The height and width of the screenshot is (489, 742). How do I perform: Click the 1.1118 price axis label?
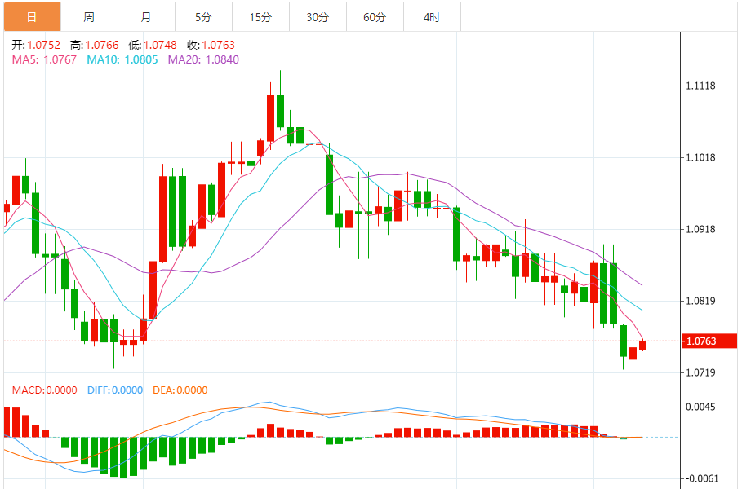coord(701,86)
